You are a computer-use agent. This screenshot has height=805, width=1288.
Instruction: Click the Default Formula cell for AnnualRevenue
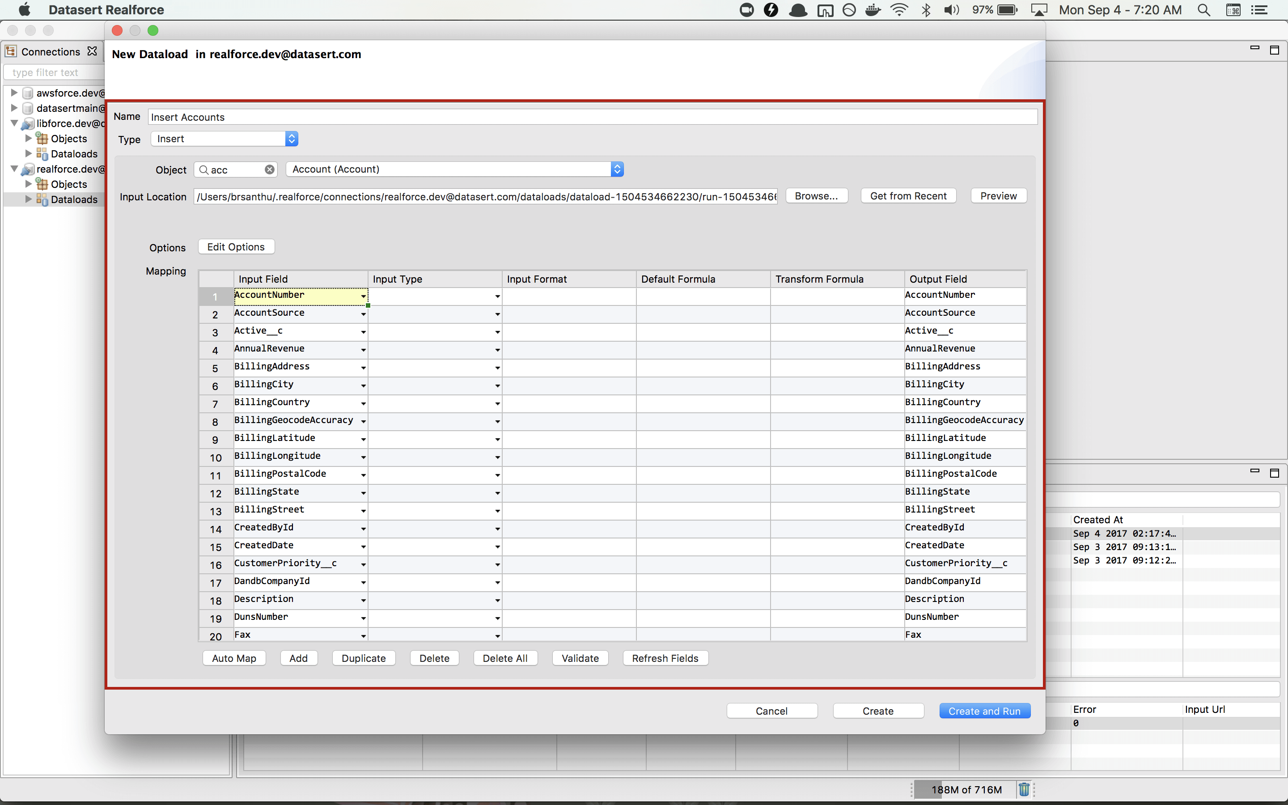703,349
